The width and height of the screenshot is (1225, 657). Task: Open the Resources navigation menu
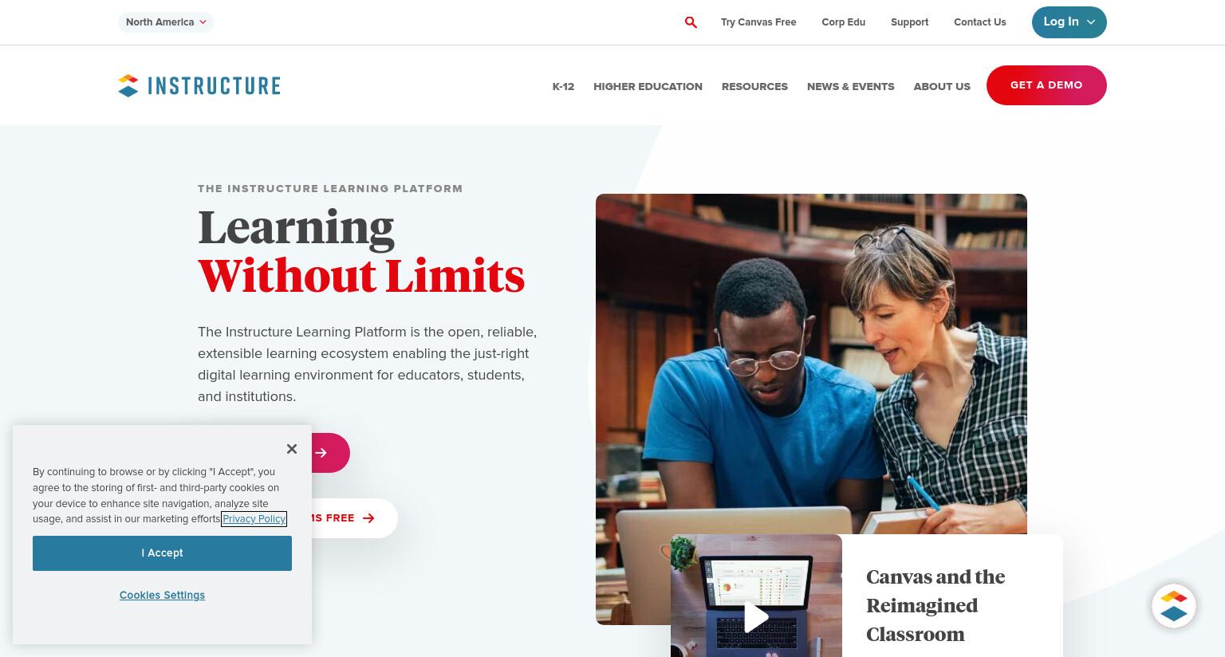(754, 86)
